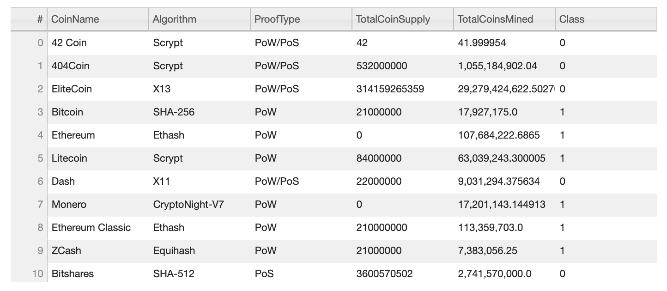Click the Dash coin name cell
667x291 pixels.
[x=63, y=181]
